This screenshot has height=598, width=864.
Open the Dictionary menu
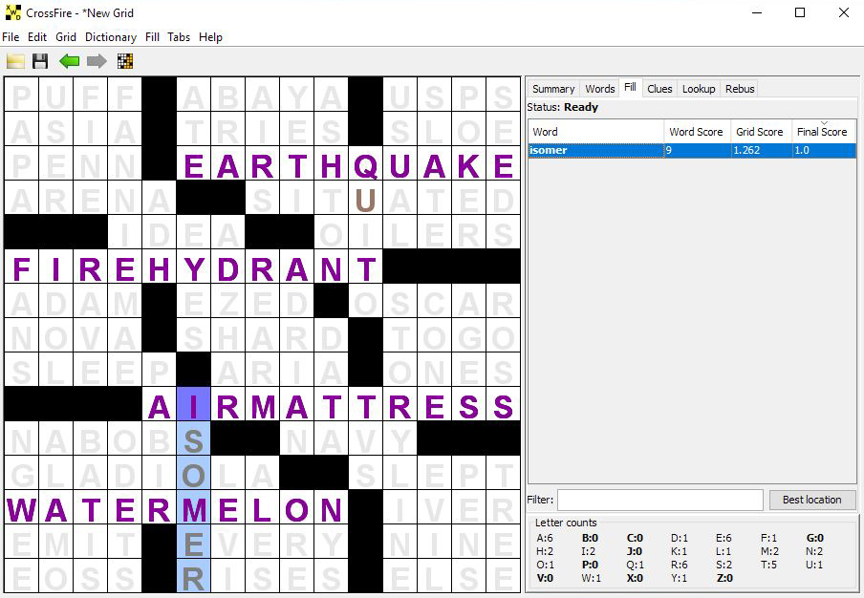coord(110,37)
